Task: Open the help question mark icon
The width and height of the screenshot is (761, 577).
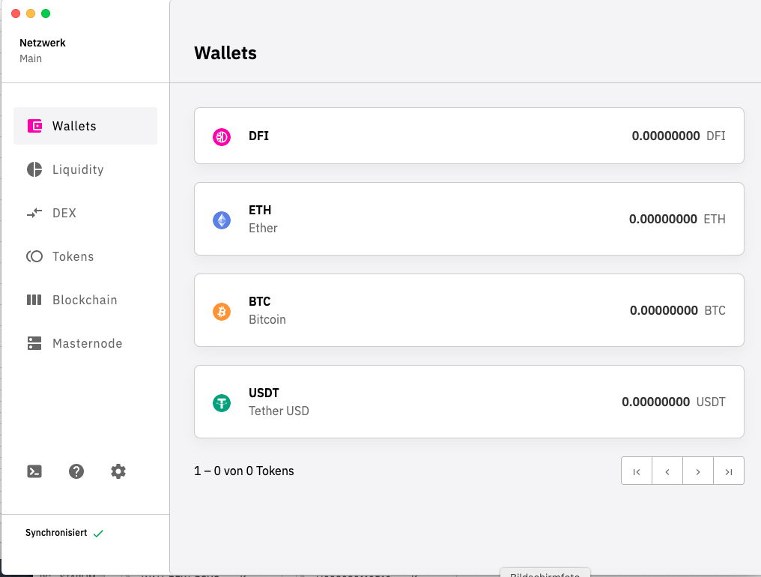Action: 76,471
